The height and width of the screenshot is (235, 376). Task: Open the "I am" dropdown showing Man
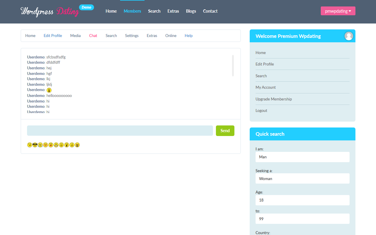click(x=303, y=157)
